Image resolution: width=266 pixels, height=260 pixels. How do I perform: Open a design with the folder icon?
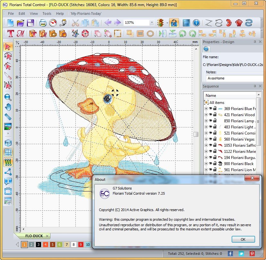pos(20,23)
